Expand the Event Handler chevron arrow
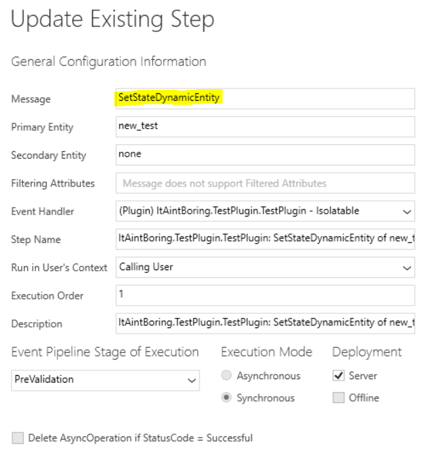 [406, 212]
